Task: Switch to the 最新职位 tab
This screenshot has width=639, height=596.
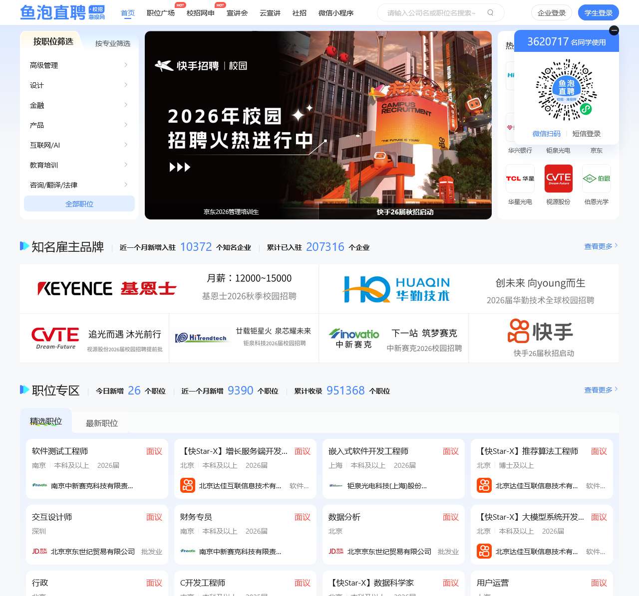Action: pos(101,423)
